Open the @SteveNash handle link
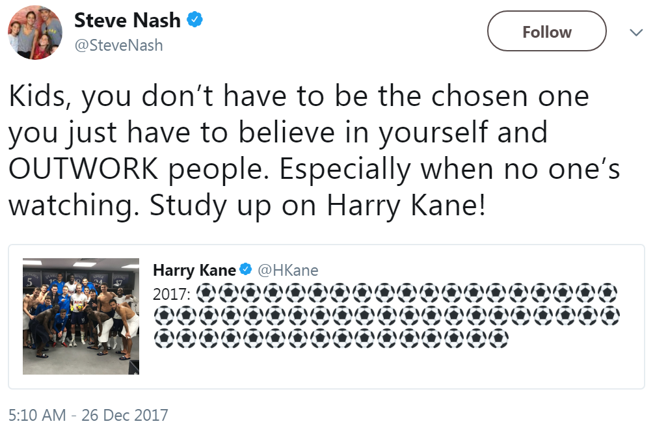This screenshot has width=668, height=426. click(118, 45)
